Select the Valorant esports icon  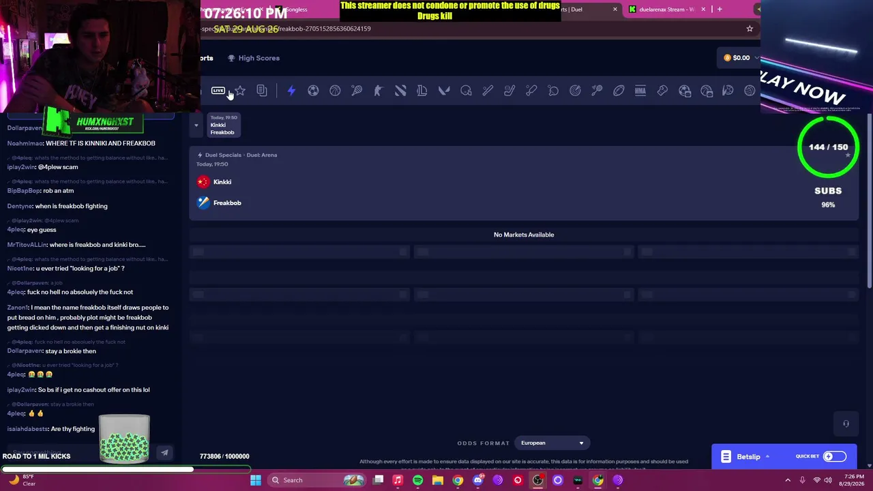coord(444,91)
